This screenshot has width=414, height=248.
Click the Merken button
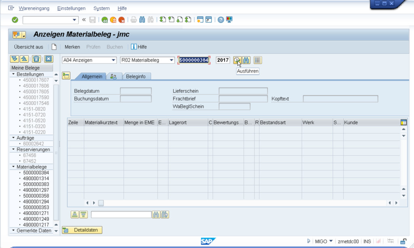pos(72,47)
